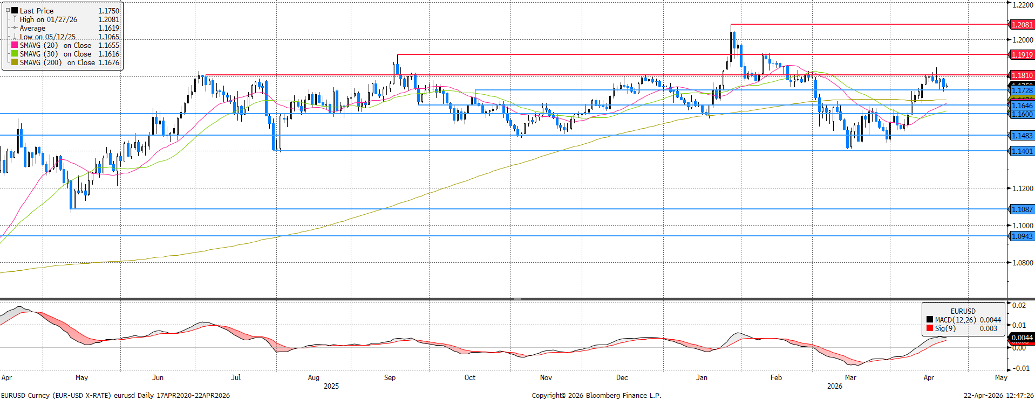
Task: Select the red 1.1919 resistance level tag
Action: pyautogui.click(x=1022, y=55)
